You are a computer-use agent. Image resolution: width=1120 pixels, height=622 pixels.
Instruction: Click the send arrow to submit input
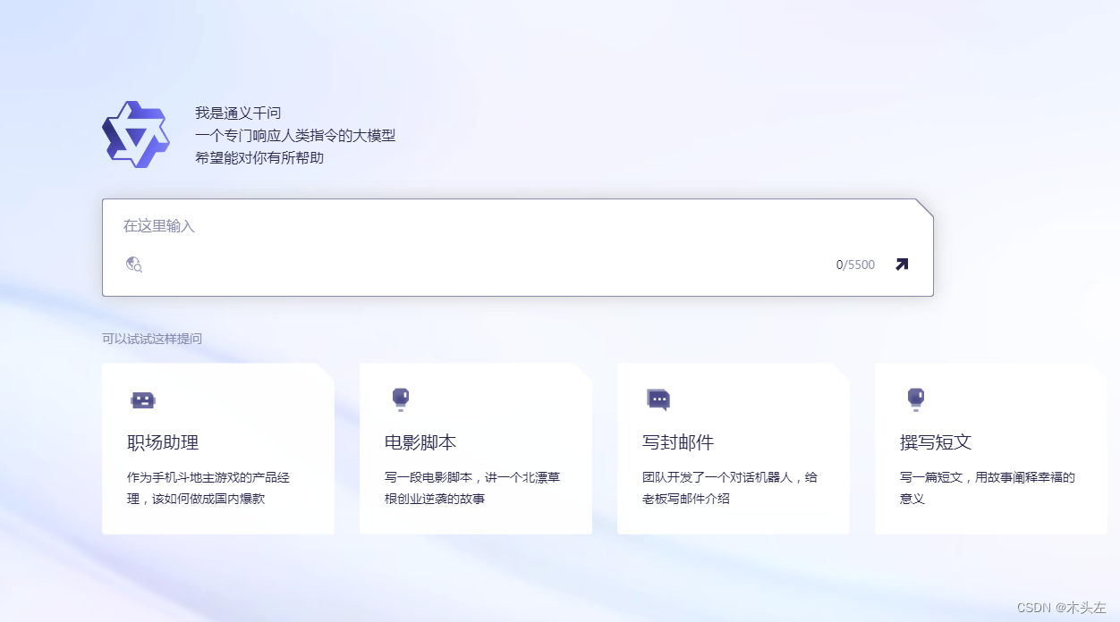click(x=901, y=264)
